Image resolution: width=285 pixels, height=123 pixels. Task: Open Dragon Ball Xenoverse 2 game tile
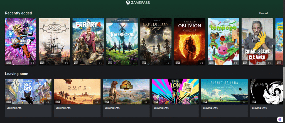pyautogui.click(x=21, y=42)
